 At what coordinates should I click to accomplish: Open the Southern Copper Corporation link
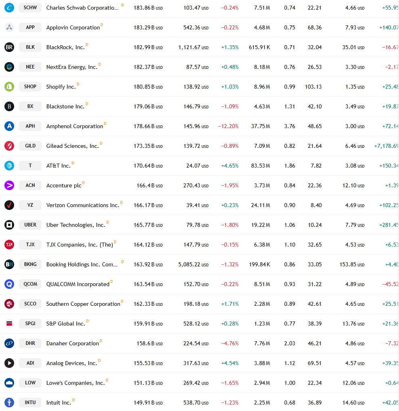[x=83, y=304]
